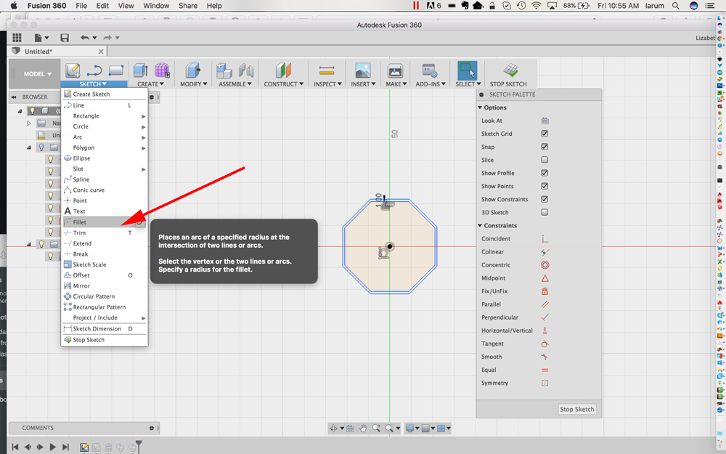
Task: Open the INSPECT dropdown menu
Action: [327, 84]
